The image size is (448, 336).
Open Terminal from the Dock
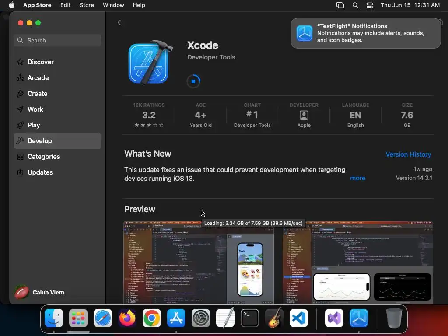click(250, 318)
